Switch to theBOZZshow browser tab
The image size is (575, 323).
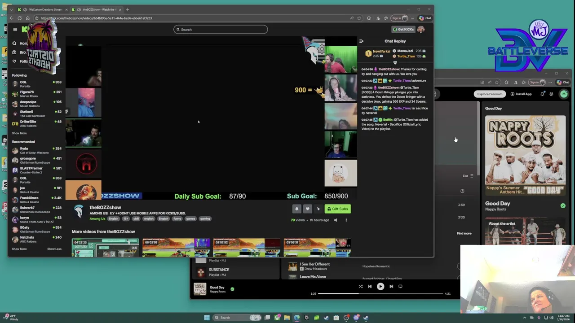point(96,9)
